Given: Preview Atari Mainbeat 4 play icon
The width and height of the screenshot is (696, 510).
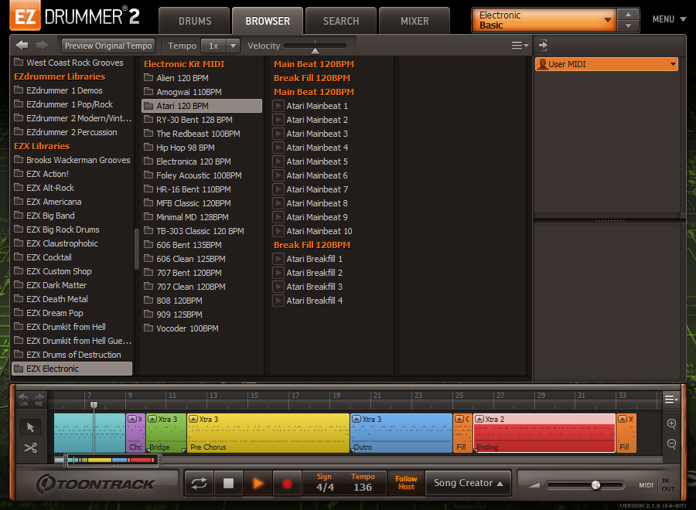Looking at the screenshot, I should click(x=278, y=148).
